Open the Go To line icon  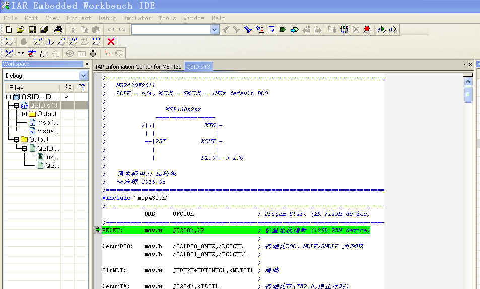pos(271,30)
